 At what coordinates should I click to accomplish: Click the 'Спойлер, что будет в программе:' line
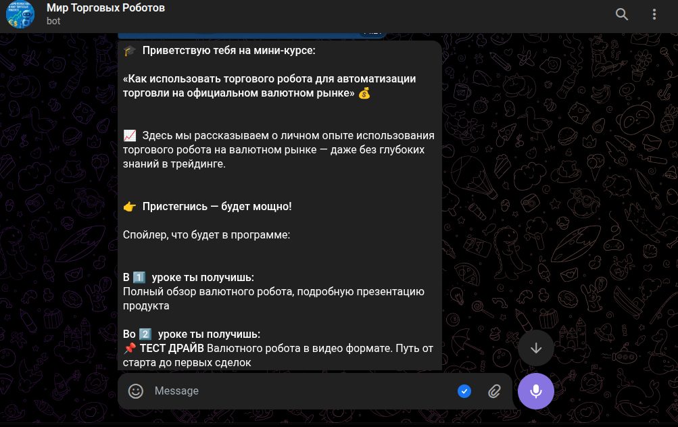(x=206, y=235)
